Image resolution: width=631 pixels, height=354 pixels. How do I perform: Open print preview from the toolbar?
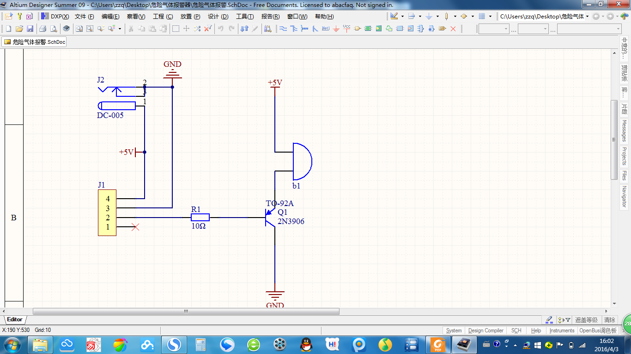point(54,29)
